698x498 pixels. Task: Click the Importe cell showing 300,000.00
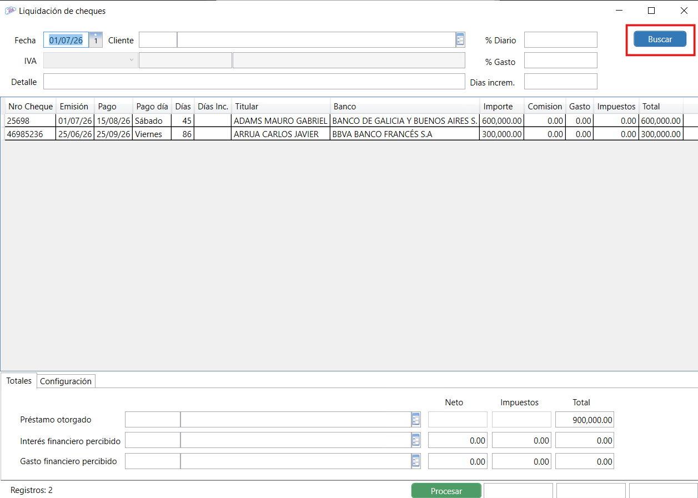click(502, 134)
